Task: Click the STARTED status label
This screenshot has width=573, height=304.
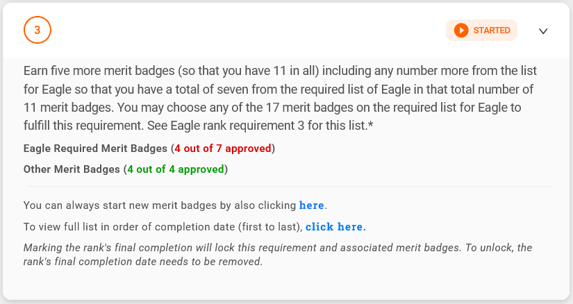Action: pos(491,31)
